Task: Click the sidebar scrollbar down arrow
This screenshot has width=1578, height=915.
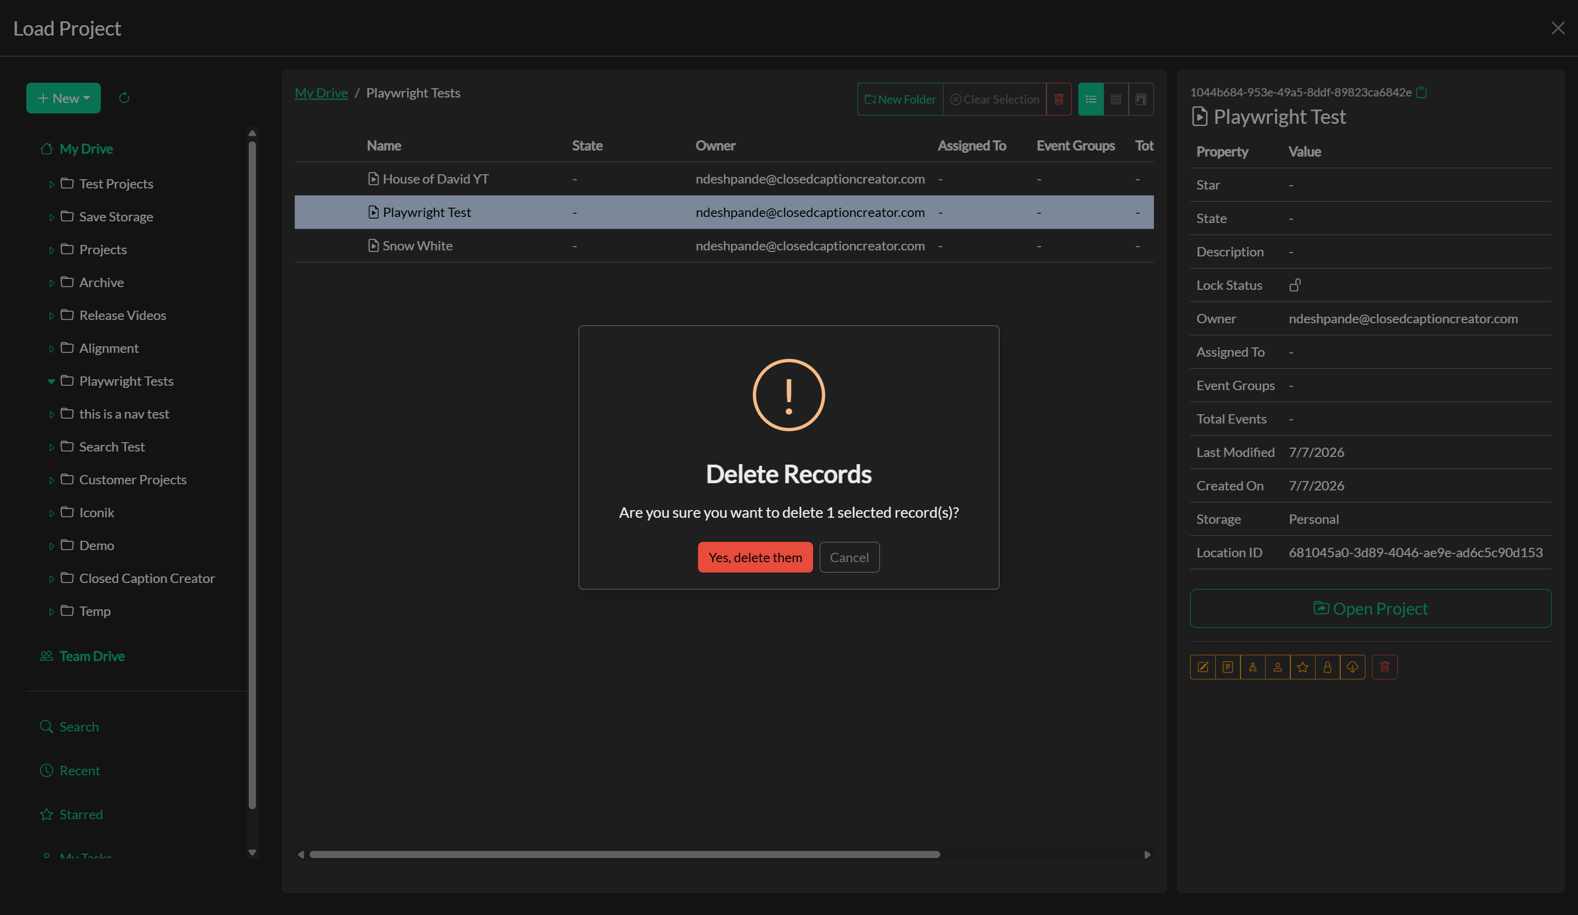Action: coord(253,853)
